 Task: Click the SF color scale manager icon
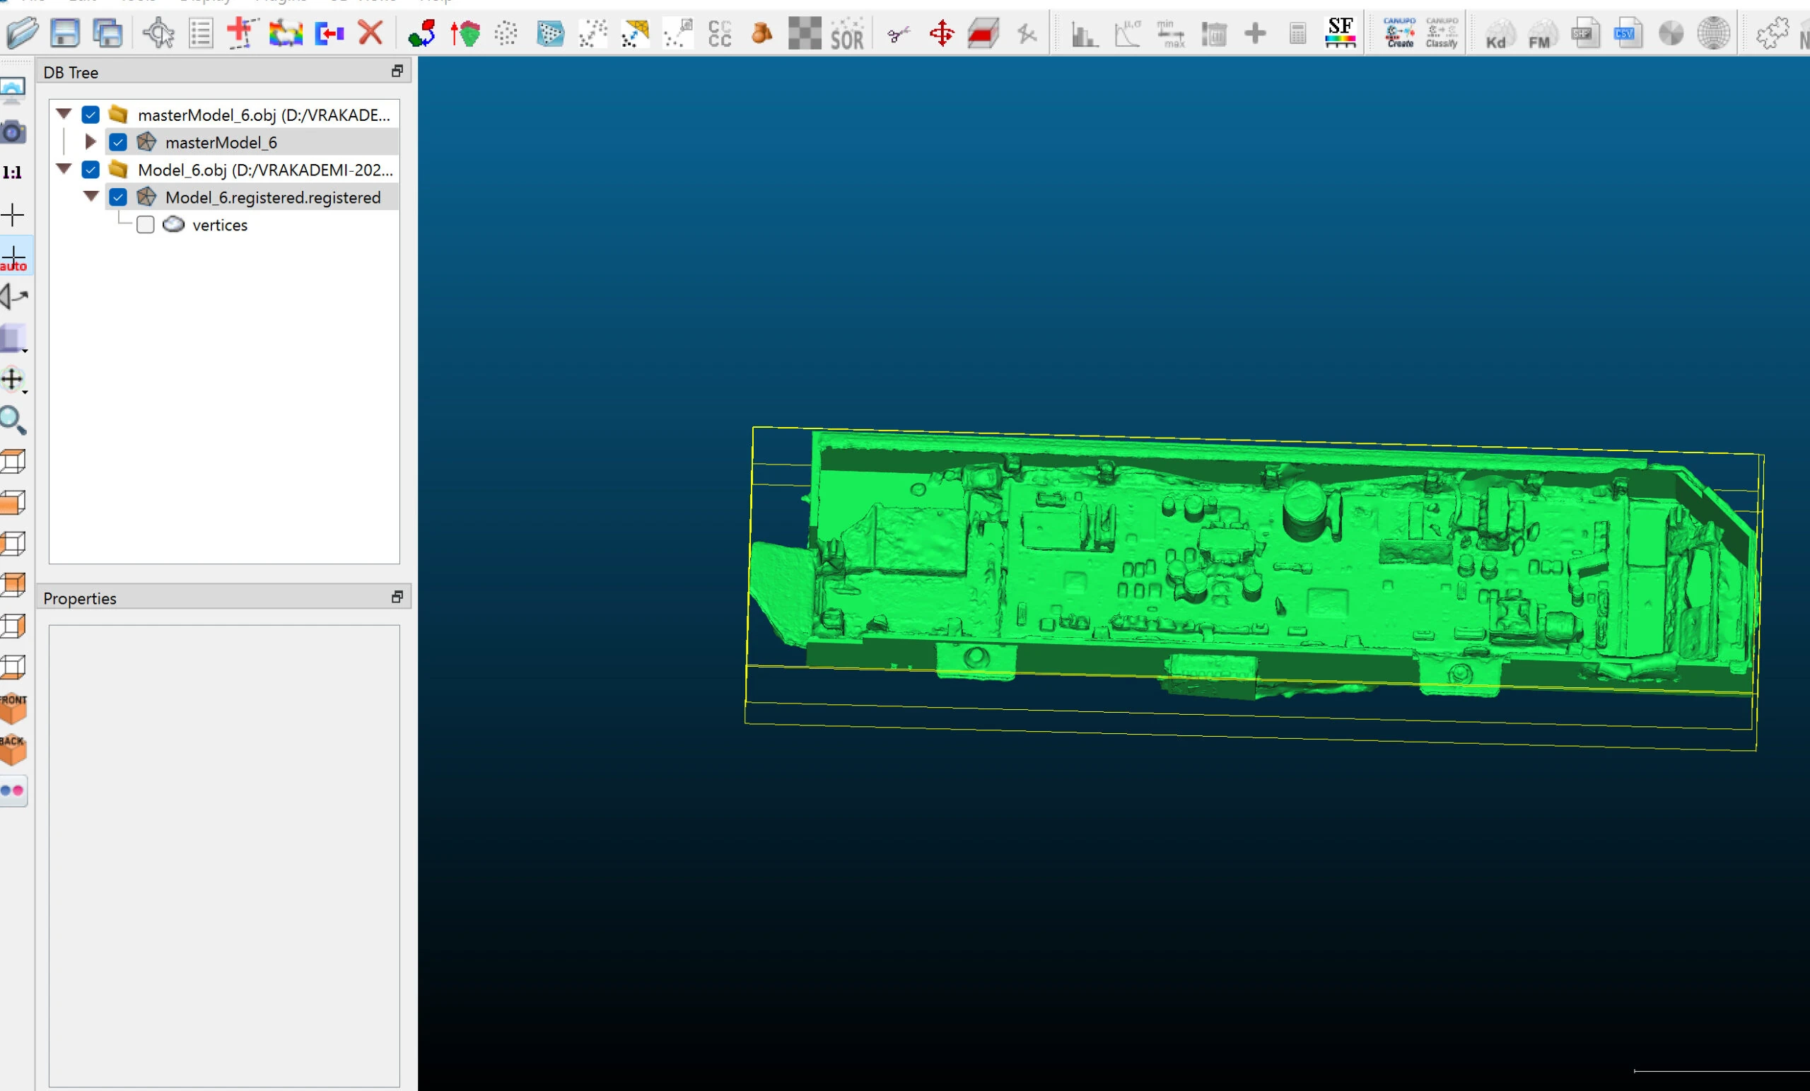click(1340, 33)
